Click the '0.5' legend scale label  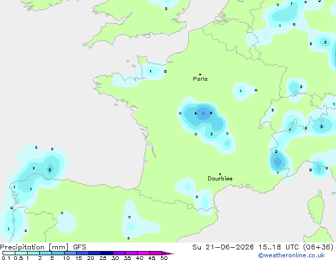(x=19, y=258)
